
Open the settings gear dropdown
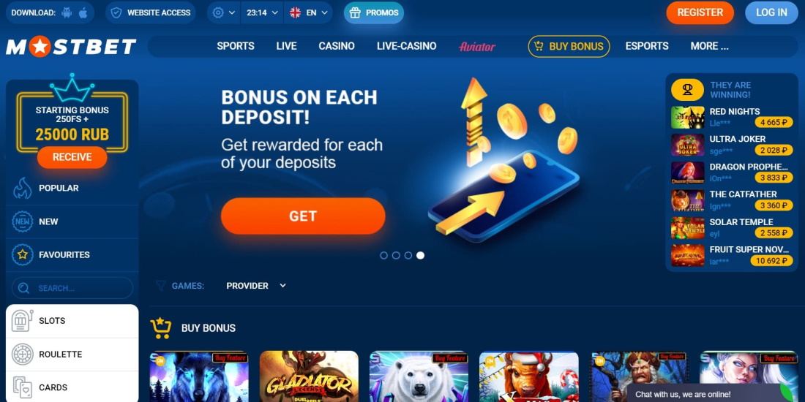pos(224,13)
